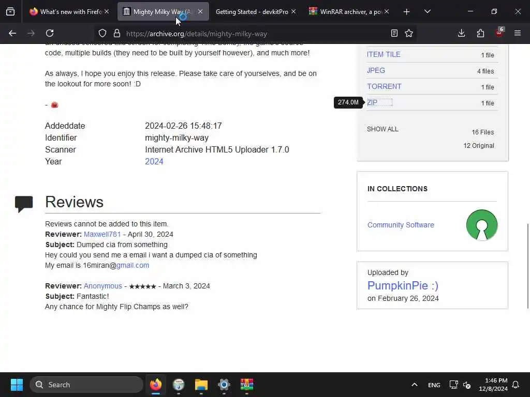Click the muted volume tray icon

pos(467,385)
